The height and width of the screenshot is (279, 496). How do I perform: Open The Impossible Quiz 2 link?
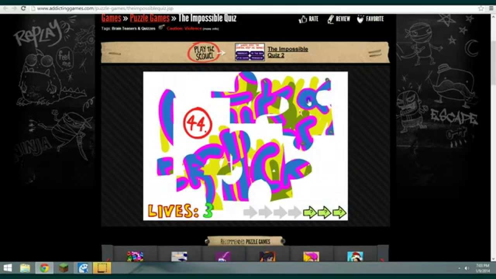(x=288, y=52)
